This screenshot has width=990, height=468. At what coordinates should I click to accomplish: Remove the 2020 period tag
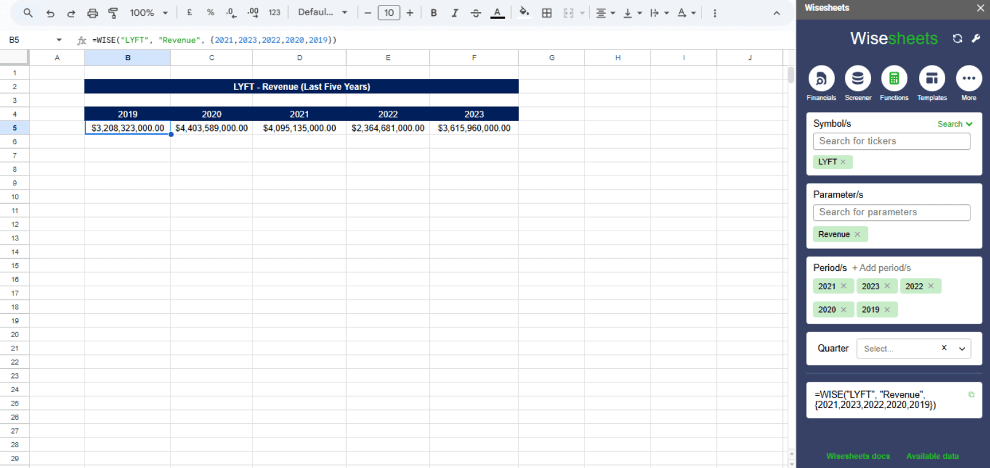(x=844, y=310)
